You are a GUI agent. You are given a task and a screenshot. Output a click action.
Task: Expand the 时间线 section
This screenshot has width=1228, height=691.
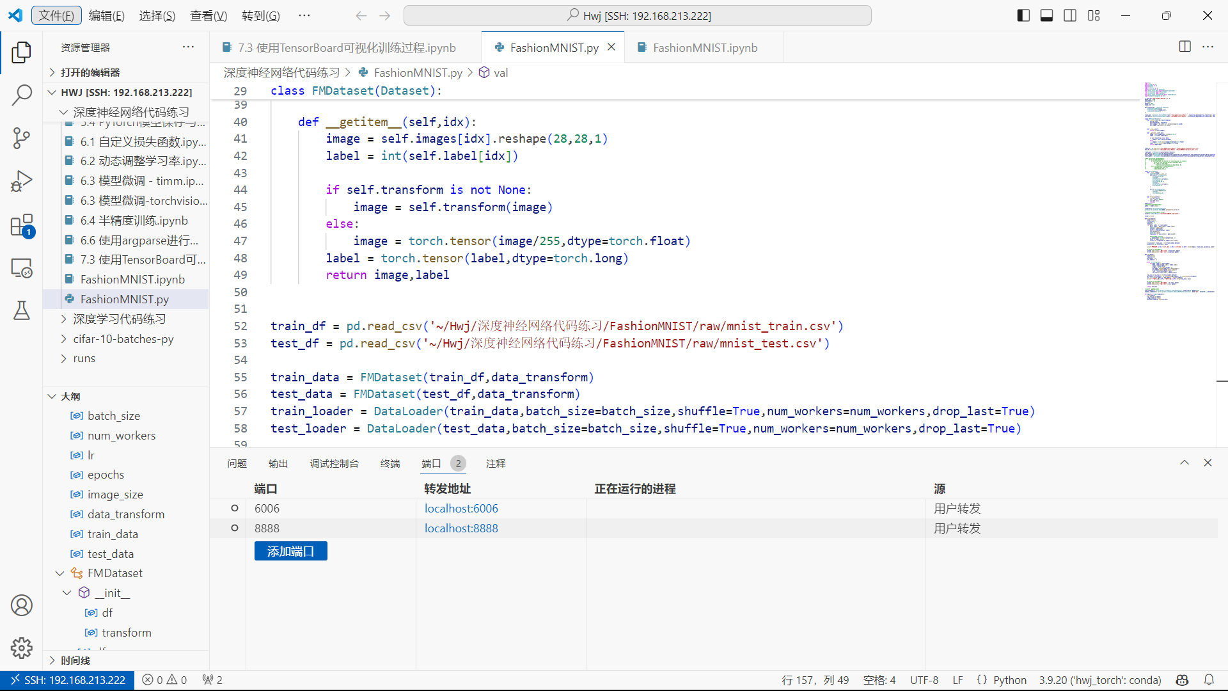(x=75, y=660)
